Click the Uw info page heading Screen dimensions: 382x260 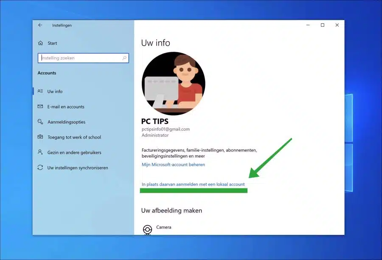click(156, 43)
